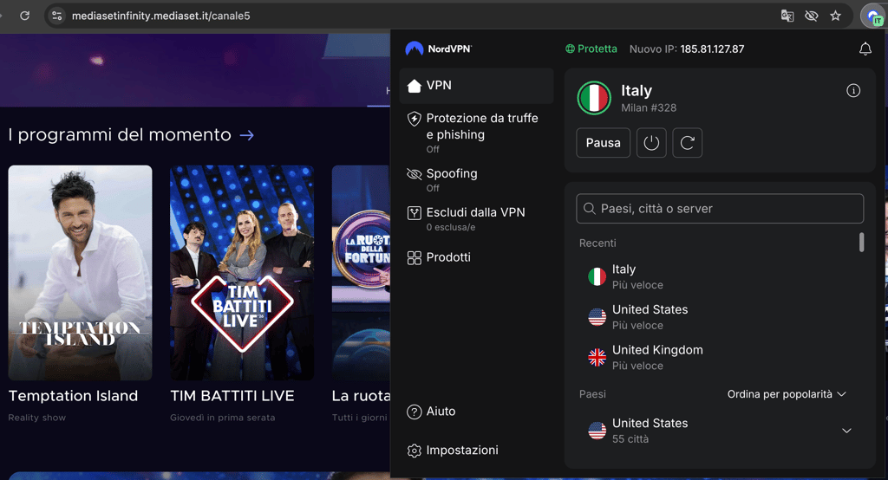
Task: Expand United States 55 città chevron
Action: 846,431
